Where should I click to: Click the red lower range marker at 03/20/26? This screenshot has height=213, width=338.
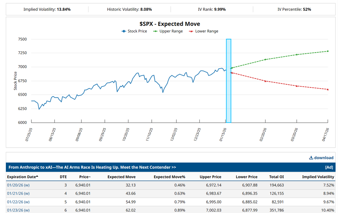point(297,86)
